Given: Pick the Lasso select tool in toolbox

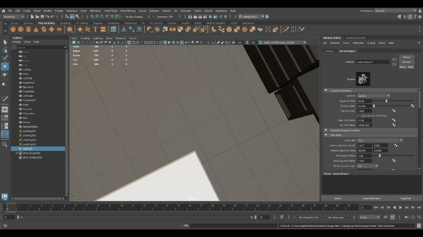Looking at the screenshot, I should pos(5,50).
